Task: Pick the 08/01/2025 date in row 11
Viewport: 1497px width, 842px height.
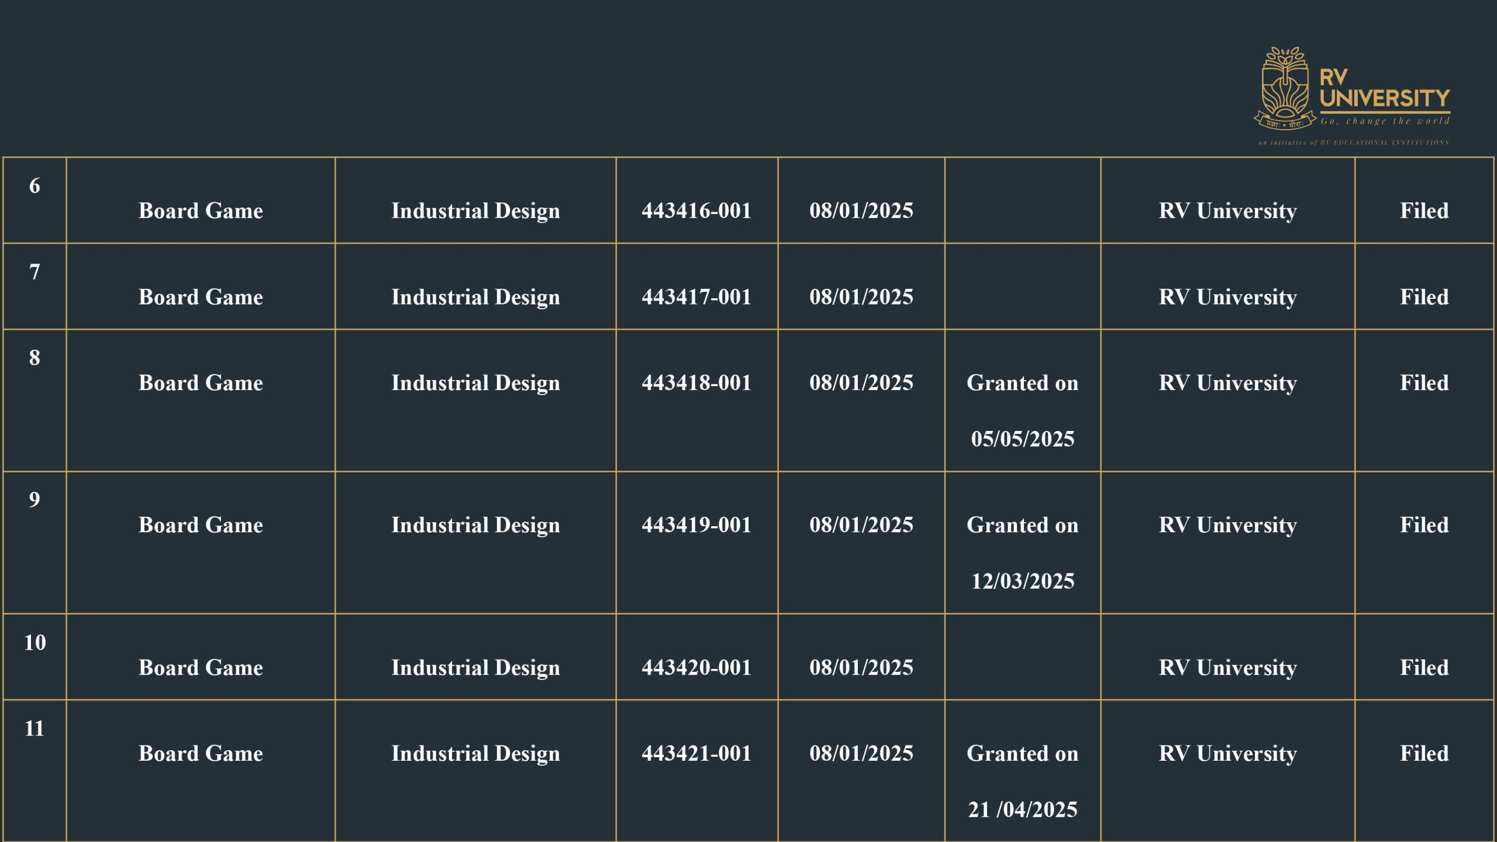Action: [x=861, y=754]
